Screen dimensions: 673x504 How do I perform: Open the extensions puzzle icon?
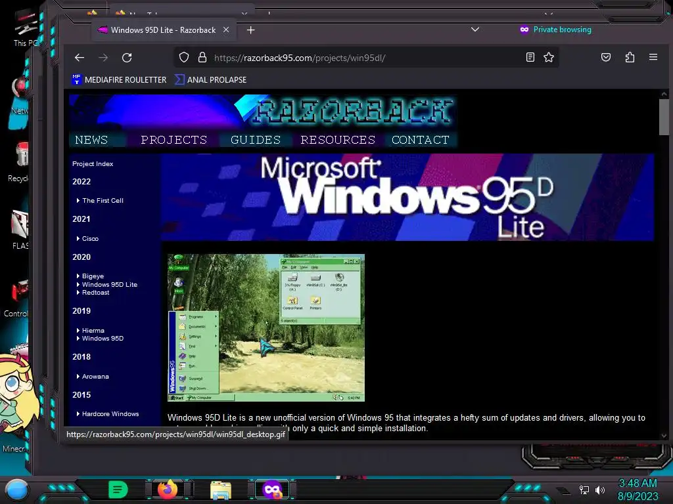pos(630,58)
